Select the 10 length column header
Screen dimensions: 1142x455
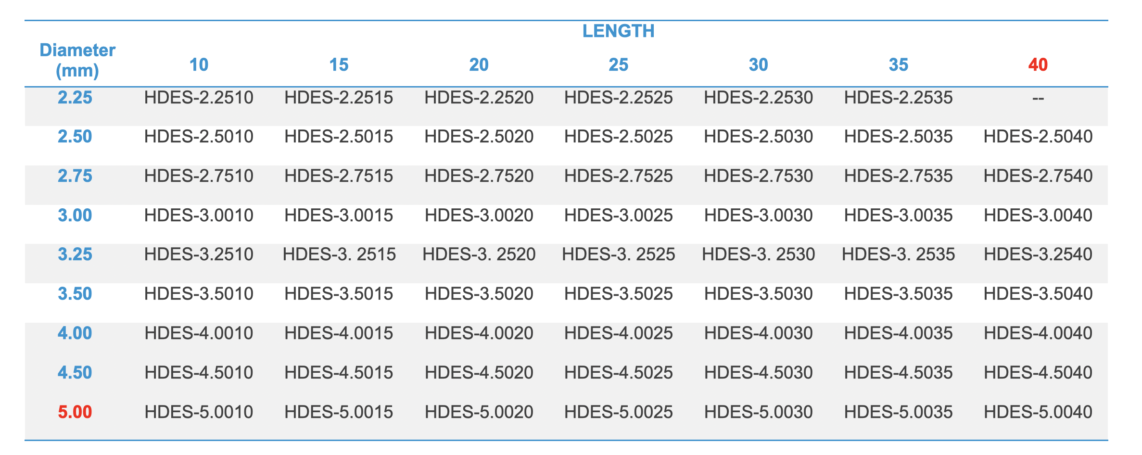click(x=199, y=65)
